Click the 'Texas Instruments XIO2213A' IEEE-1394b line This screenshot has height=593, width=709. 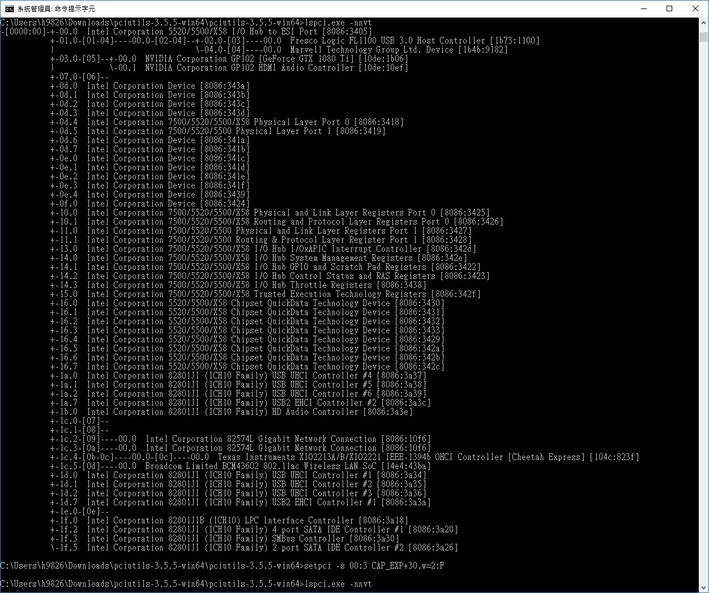[x=344, y=457]
